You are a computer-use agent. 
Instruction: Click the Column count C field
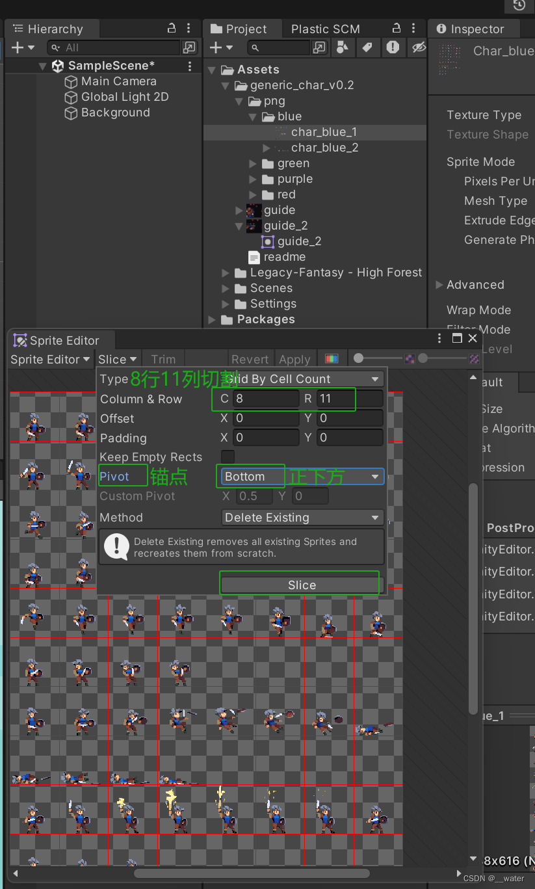(x=267, y=399)
